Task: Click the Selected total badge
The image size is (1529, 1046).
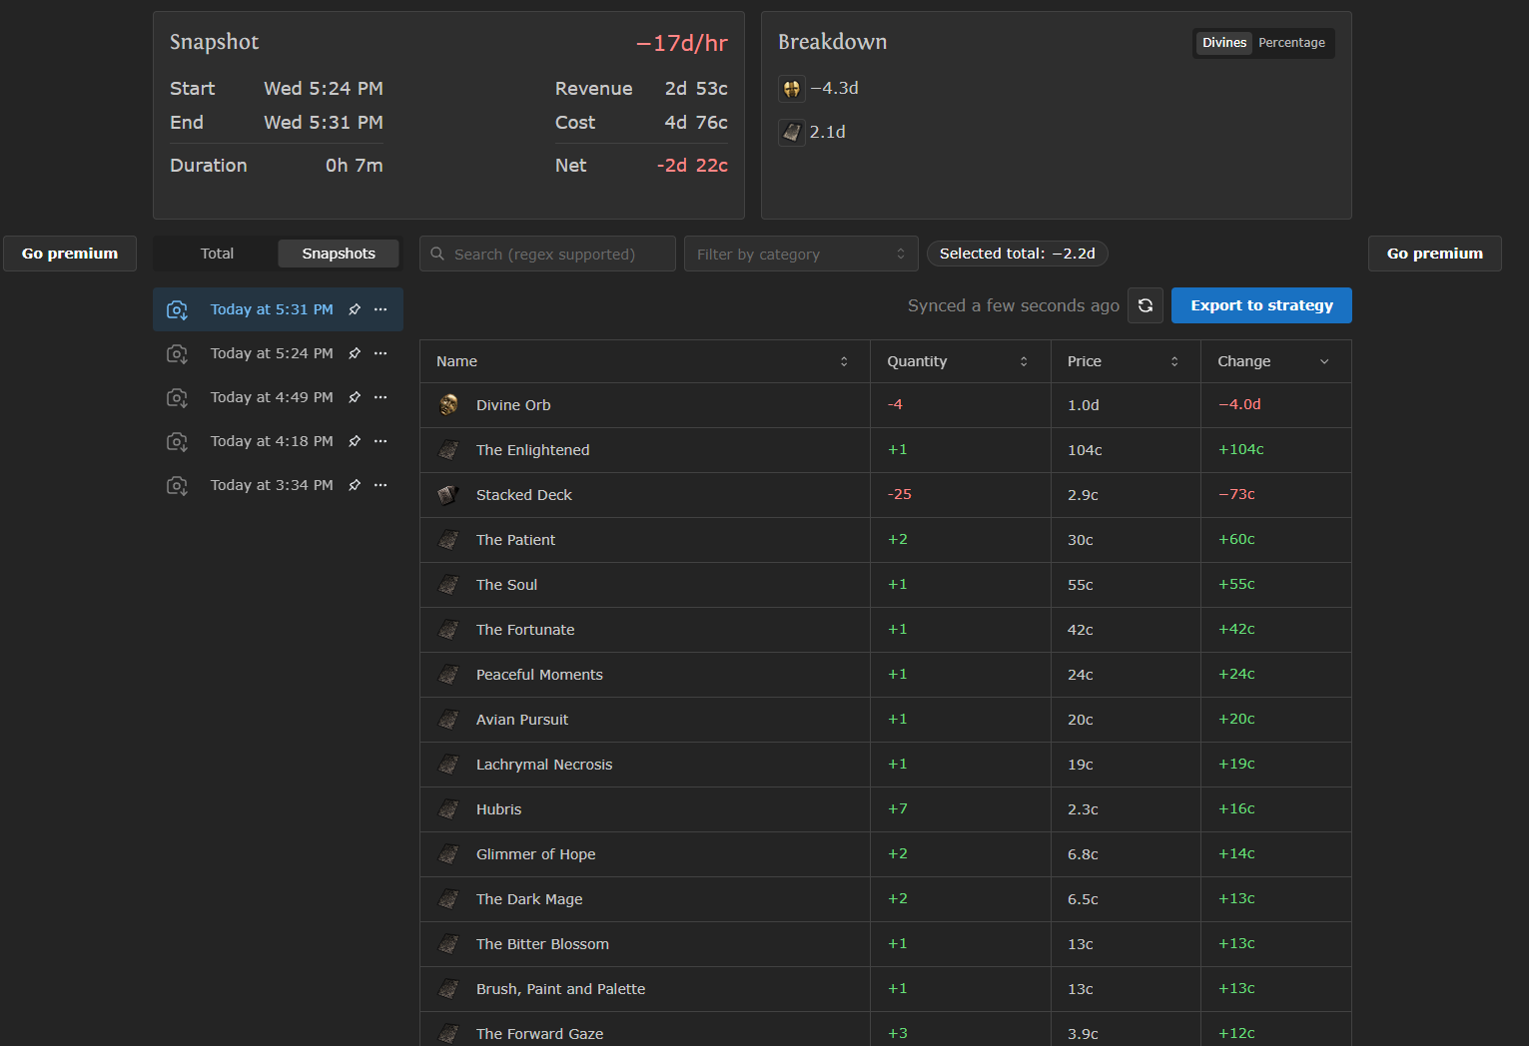Action: coord(1018,254)
